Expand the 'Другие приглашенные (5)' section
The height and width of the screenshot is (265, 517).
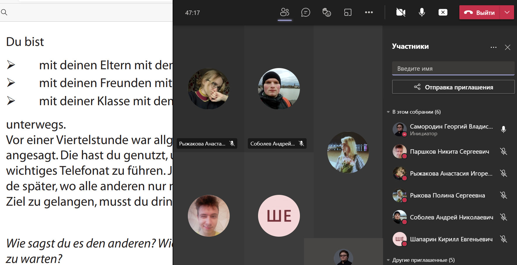click(388, 260)
